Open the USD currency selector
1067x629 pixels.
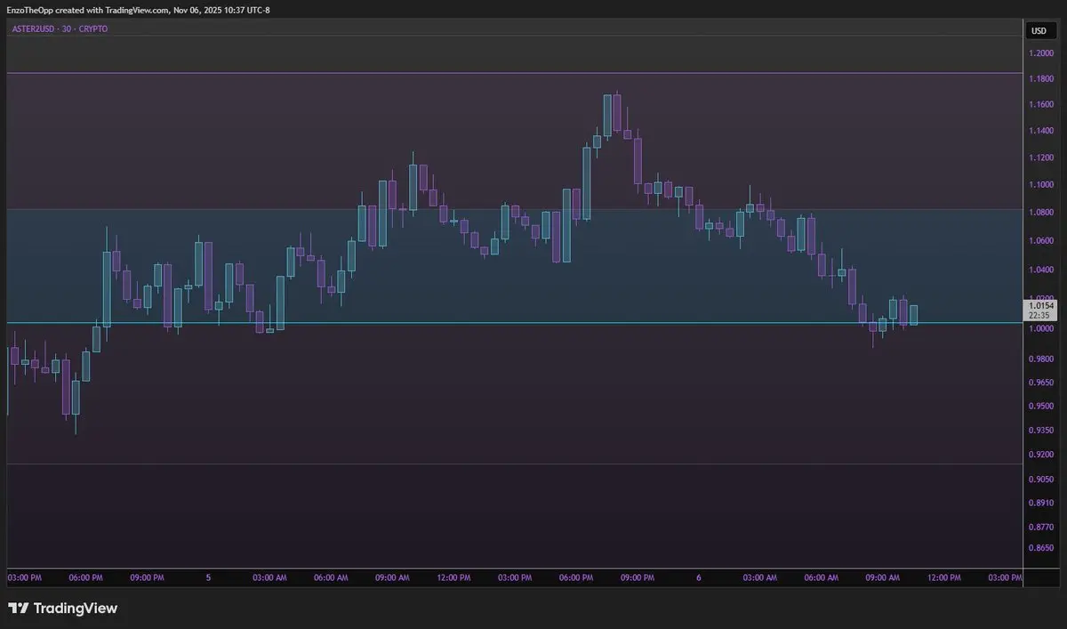tap(1038, 31)
